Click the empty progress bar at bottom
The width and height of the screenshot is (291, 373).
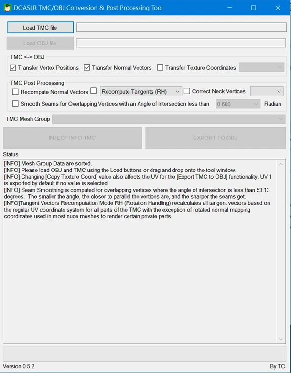144,354
